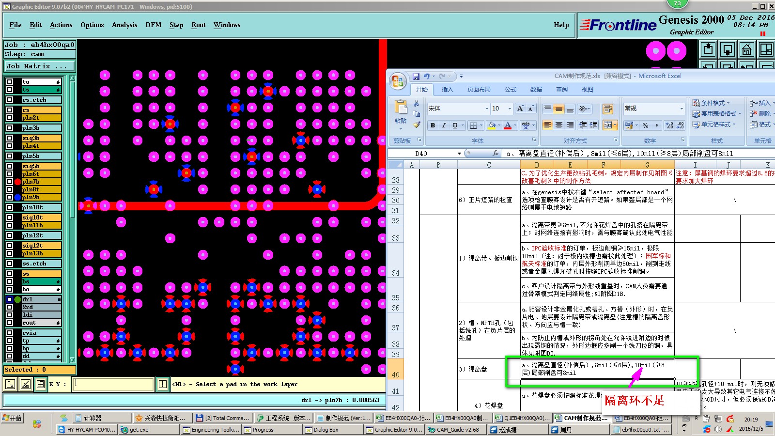Screen dimensions: 775x436
Task: Open the font name dropdown in Excel
Action: tap(486, 109)
